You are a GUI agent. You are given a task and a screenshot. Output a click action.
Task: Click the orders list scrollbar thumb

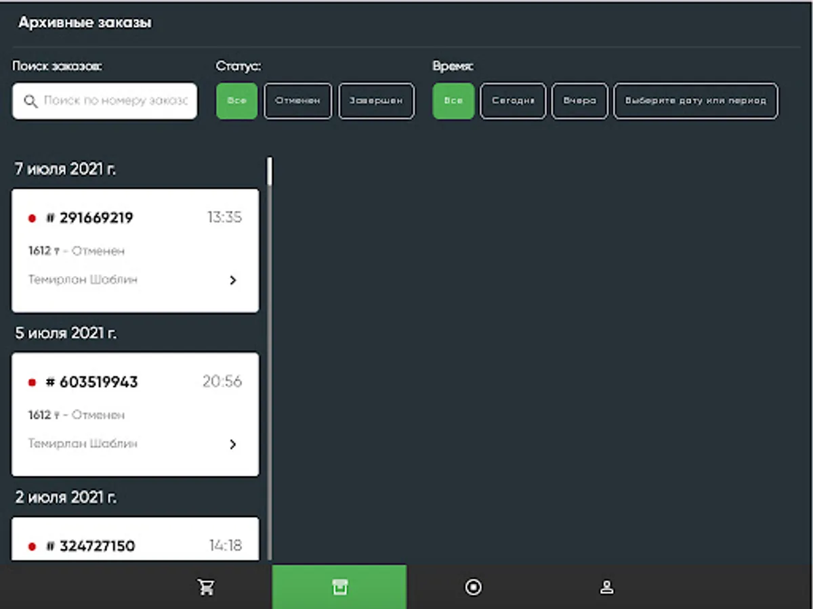[x=270, y=171]
